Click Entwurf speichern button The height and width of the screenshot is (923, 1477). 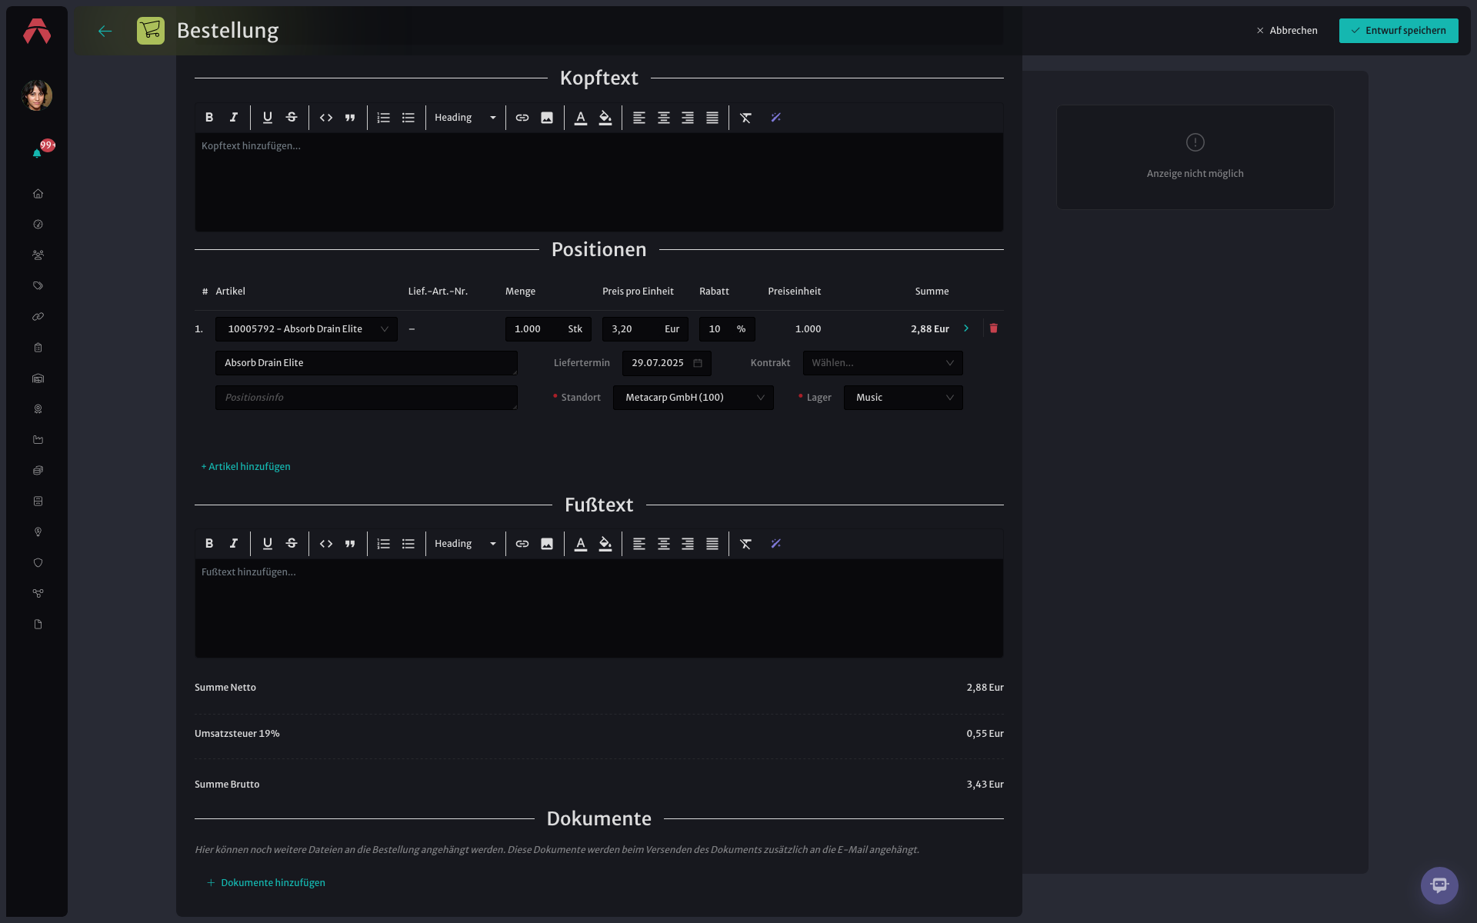coord(1399,31)
